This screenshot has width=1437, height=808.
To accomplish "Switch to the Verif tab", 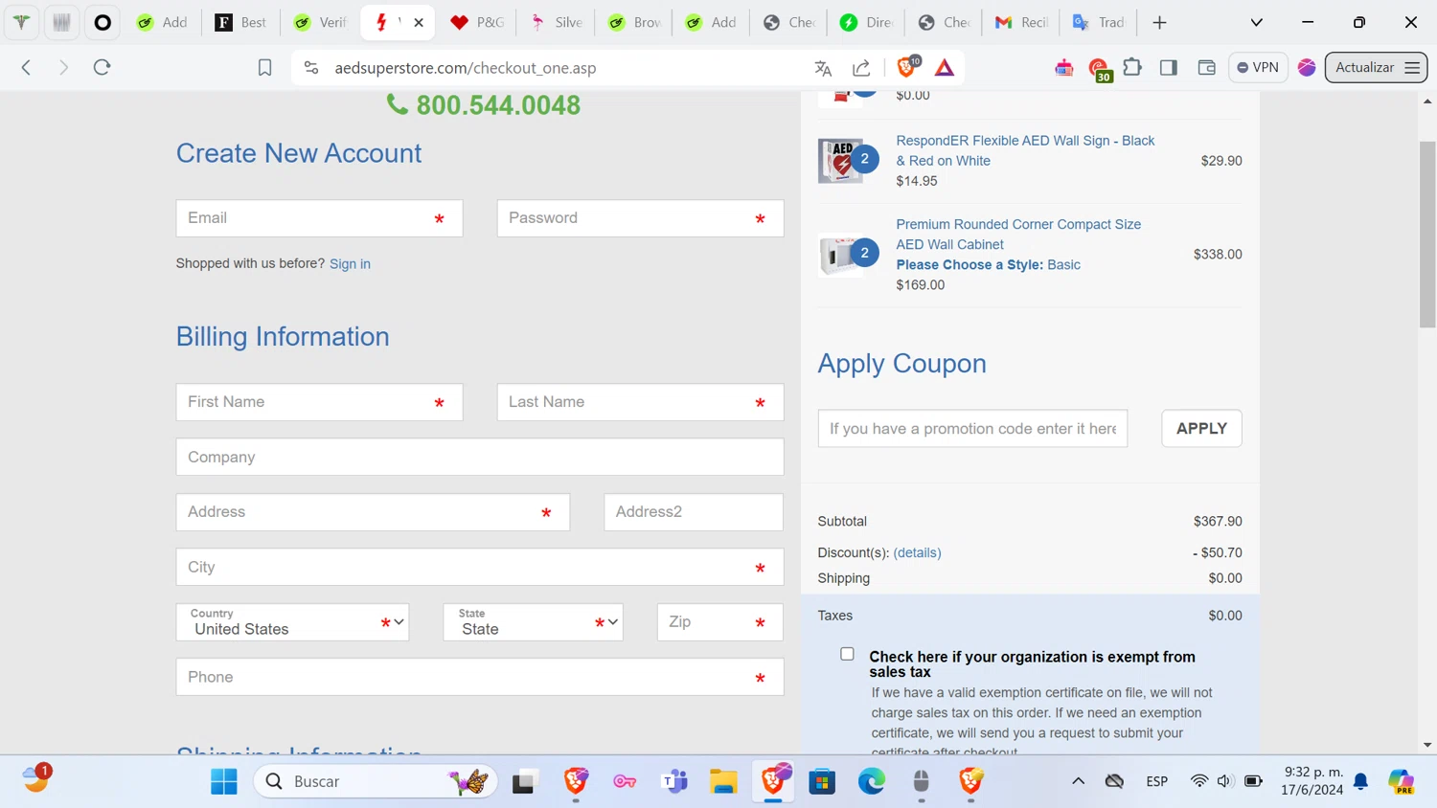I will click(x=319, y=22).
